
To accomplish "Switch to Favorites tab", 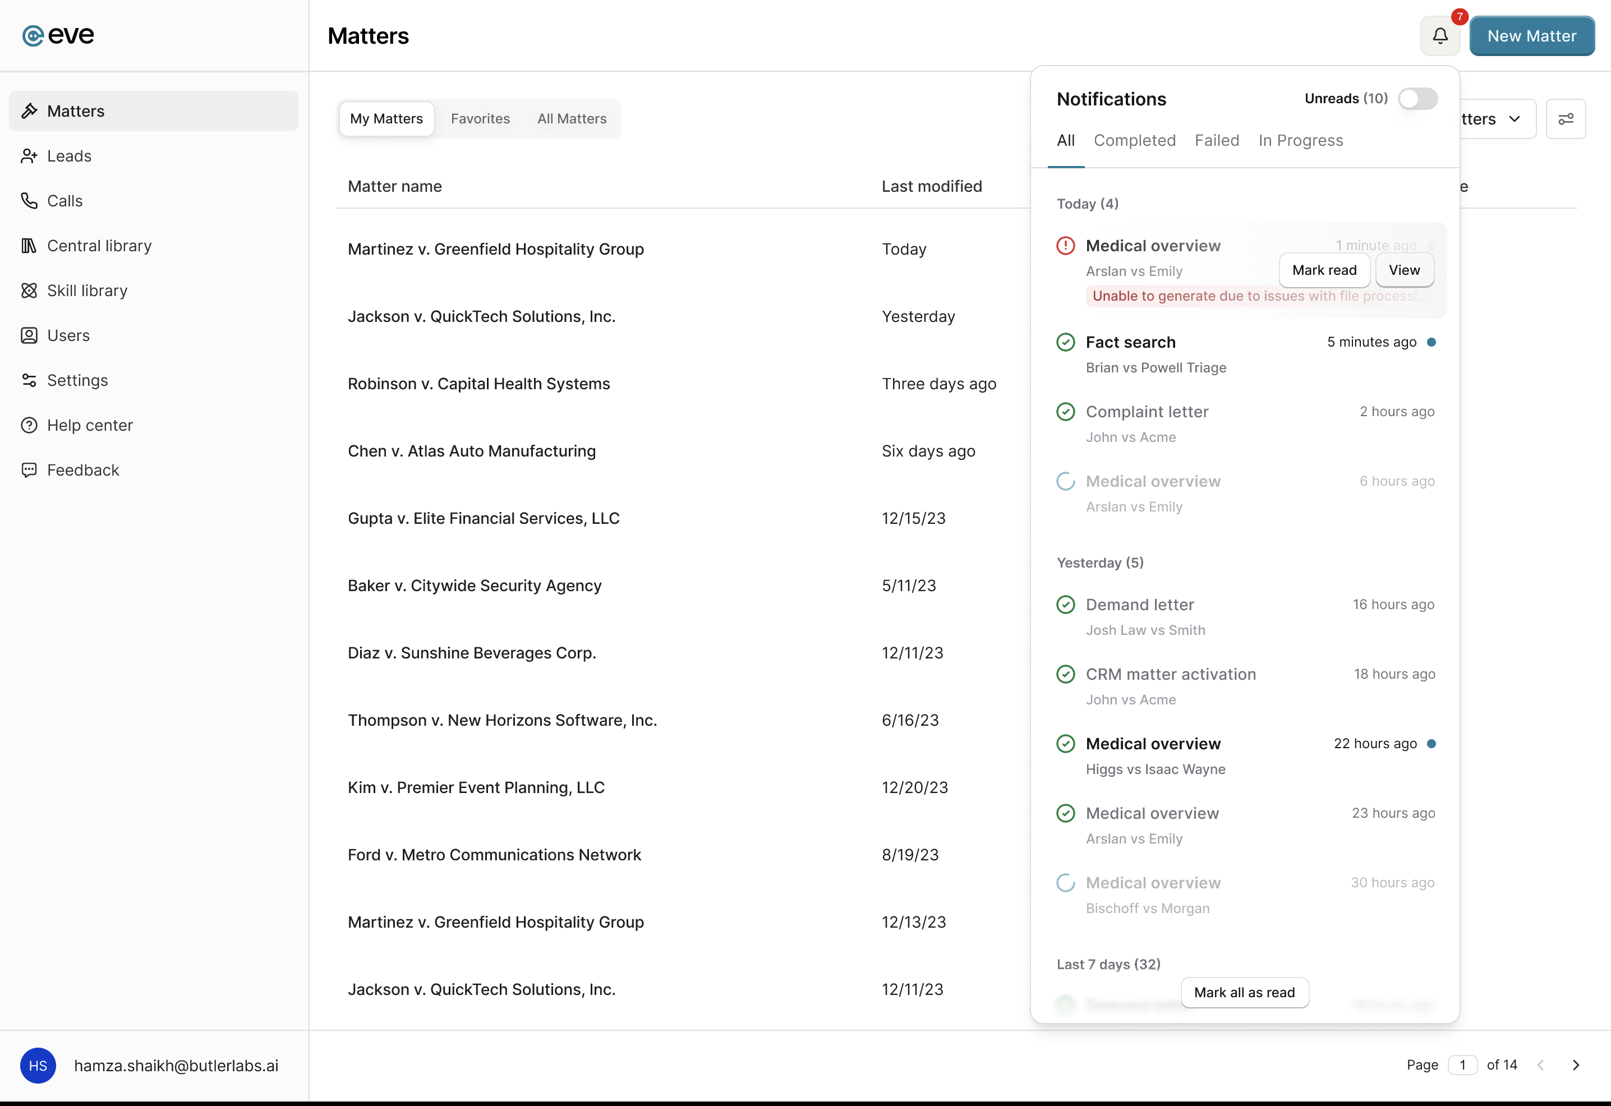I will 480,118.
